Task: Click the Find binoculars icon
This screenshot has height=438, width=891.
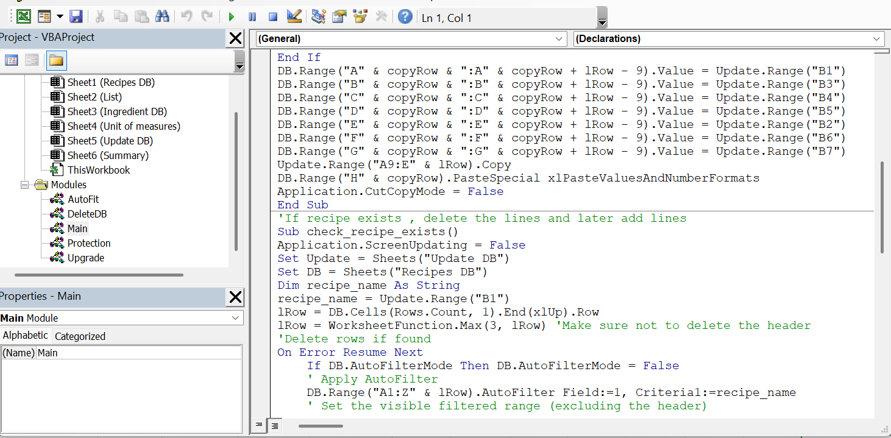Action: [162, 17]
